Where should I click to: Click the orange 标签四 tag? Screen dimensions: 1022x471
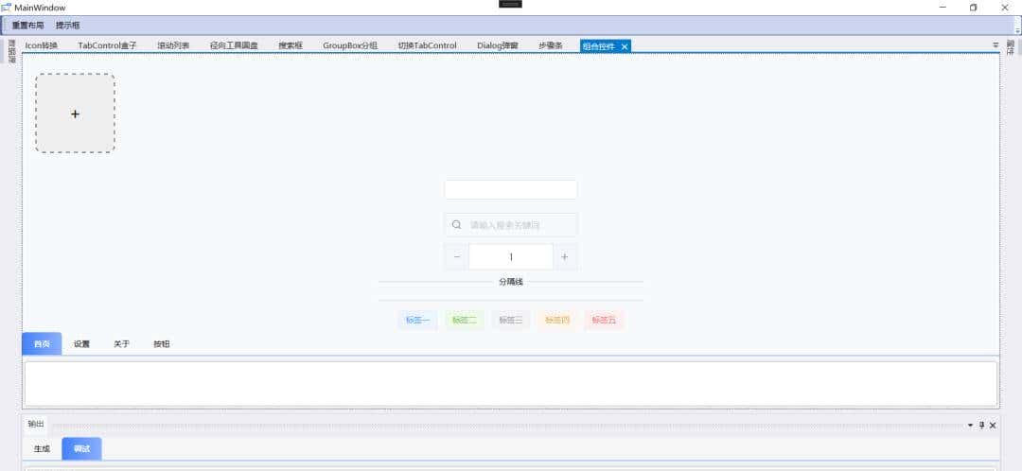557,320
